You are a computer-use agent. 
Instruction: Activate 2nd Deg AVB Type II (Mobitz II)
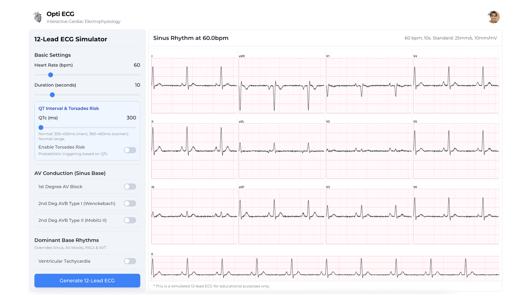(x=130, y=220)
